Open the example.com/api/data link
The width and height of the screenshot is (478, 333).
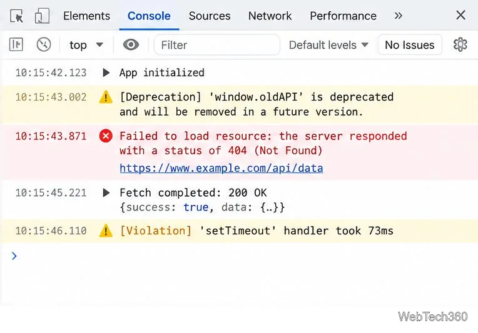point(221,168)
